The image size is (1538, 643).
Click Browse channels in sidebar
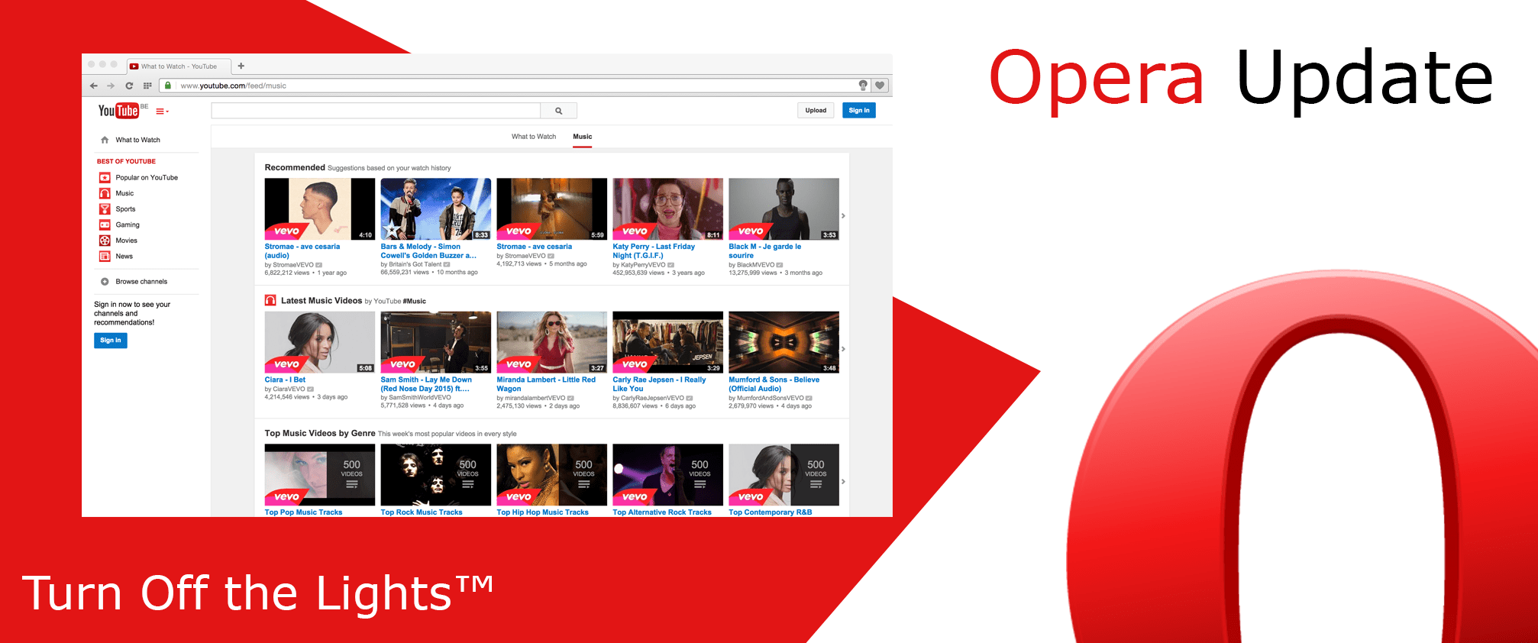click(141, 282)
